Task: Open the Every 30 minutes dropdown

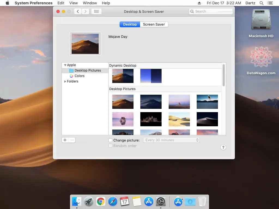Action: pyautogui.click(x=171, y=140)
